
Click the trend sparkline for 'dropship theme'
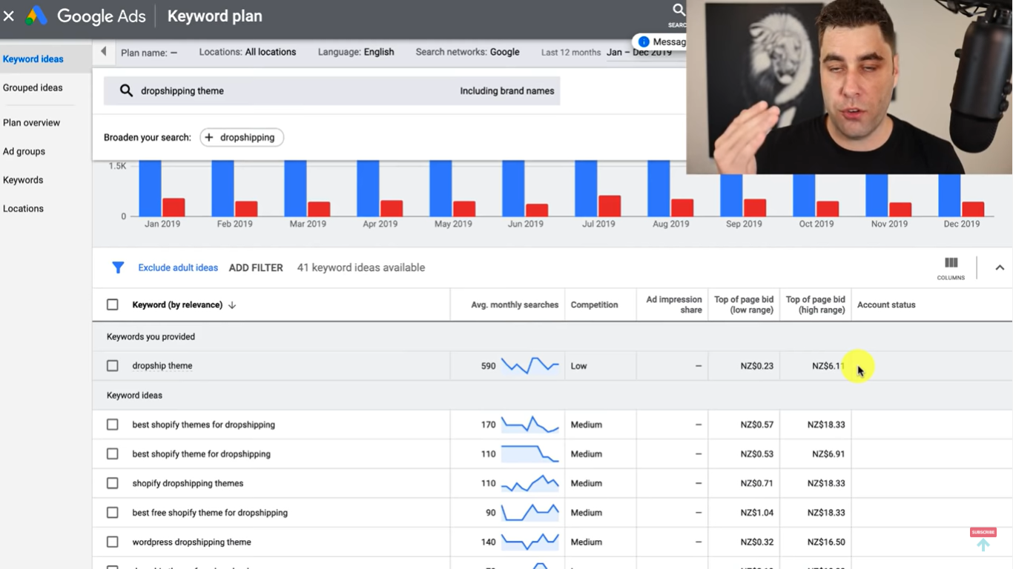(530, 365)
